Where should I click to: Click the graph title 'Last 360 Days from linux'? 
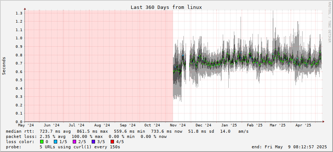[166, 7]
